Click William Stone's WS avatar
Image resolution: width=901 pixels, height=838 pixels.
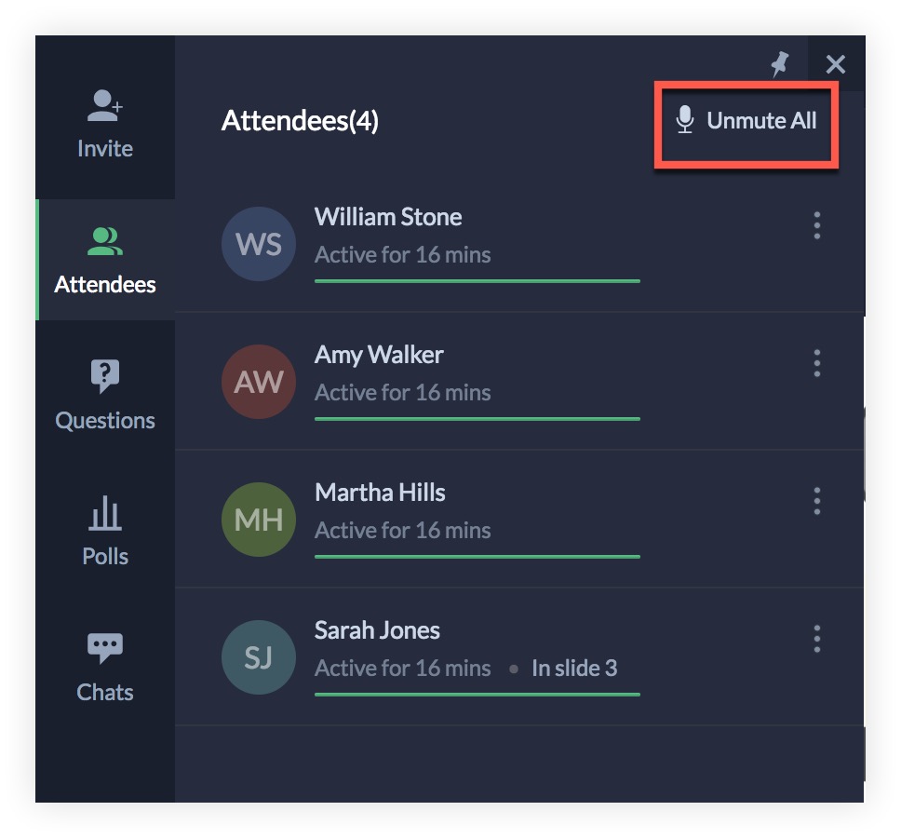click(x=259, y=244)
